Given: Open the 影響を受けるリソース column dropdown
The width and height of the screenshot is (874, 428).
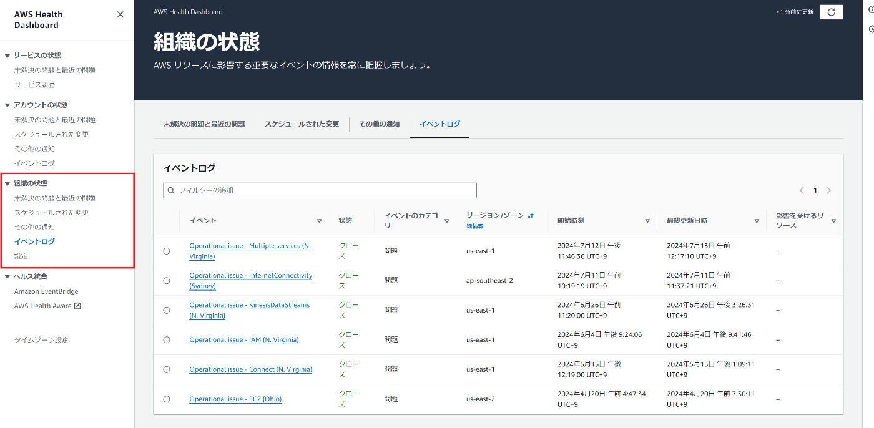Looking at the screenshot, I should coord(833,221).
